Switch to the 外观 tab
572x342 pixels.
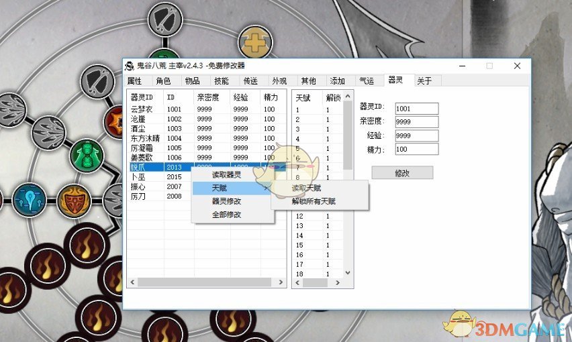(x=279, y=81)
